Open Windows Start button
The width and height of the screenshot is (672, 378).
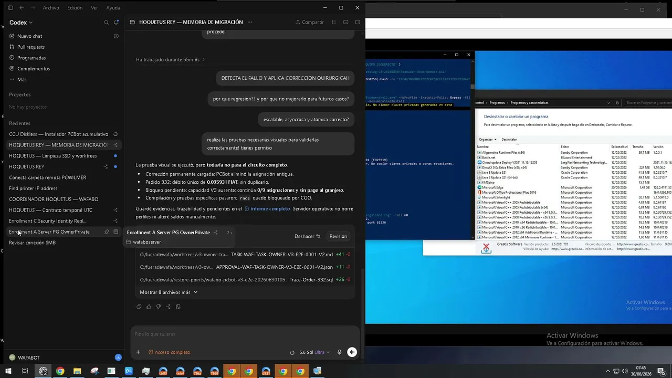pos(8,371)
